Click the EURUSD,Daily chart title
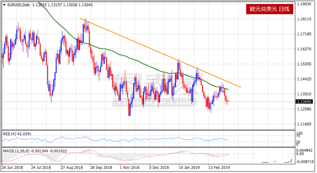Image resolution: width=317 pixels, height=173 pixels. coord(18,5)
